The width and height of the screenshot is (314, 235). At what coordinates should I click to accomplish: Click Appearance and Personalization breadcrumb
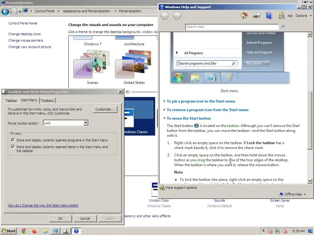[x=86, y=11]
